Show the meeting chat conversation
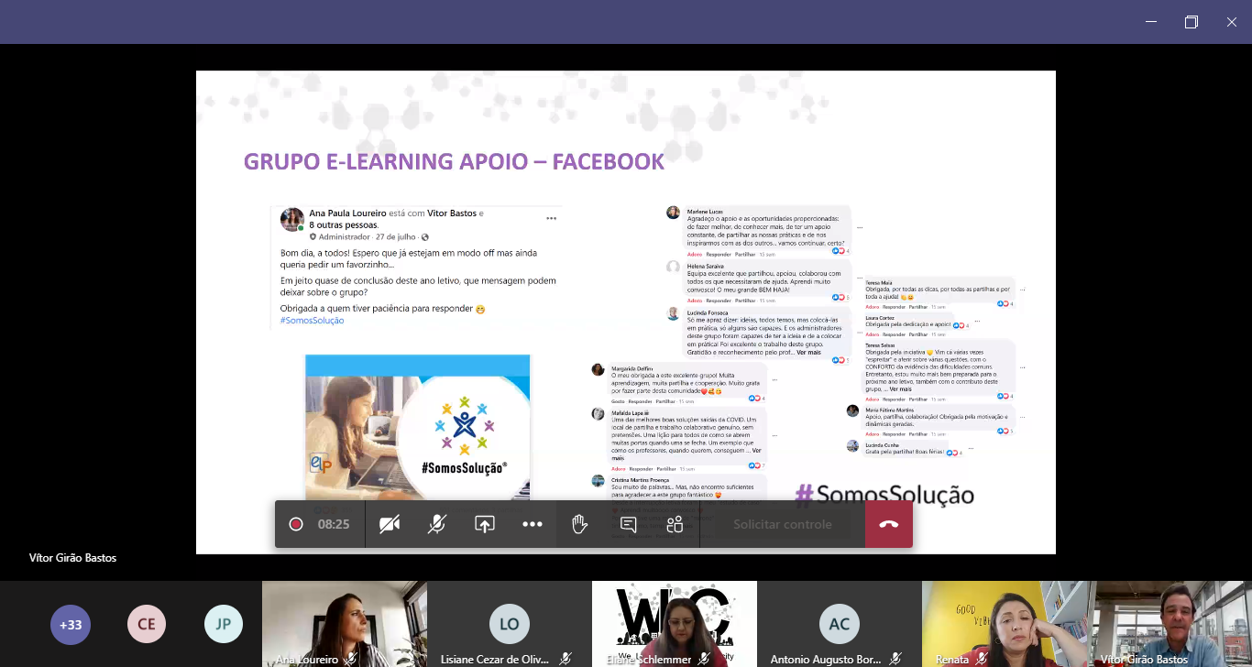Screen dimensions: 1252x667 click(x=629, y=524)
